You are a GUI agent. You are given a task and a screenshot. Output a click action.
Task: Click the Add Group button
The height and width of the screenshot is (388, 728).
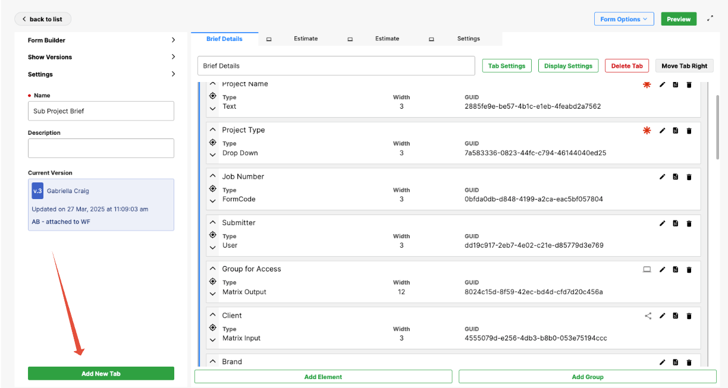tap(587, 377)
